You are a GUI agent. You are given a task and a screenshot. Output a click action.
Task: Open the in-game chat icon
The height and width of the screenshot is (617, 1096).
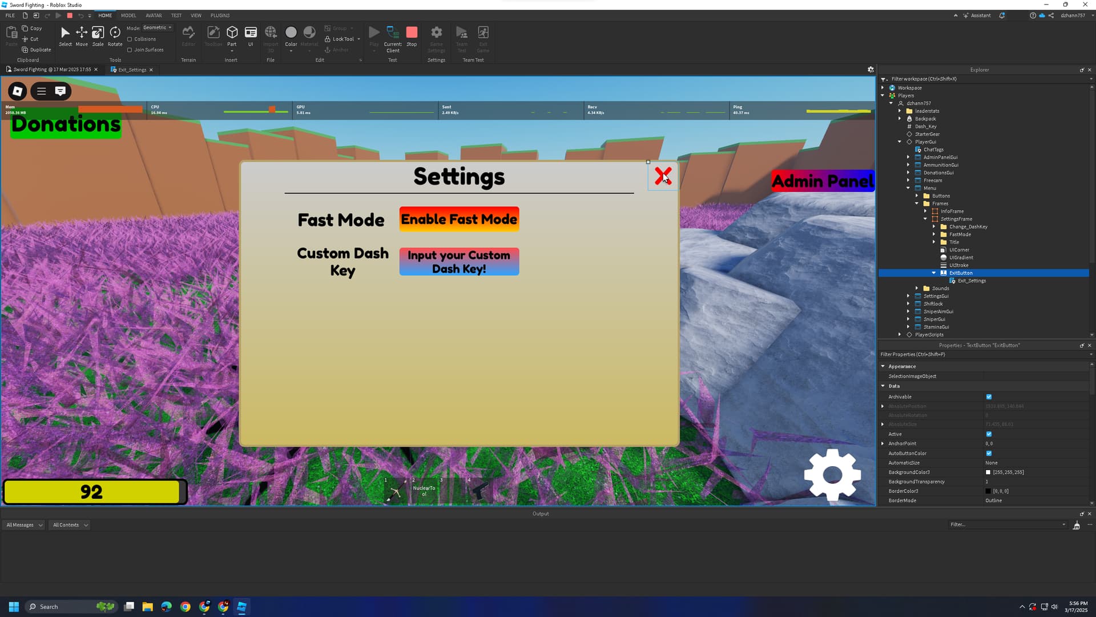point(61,91)
